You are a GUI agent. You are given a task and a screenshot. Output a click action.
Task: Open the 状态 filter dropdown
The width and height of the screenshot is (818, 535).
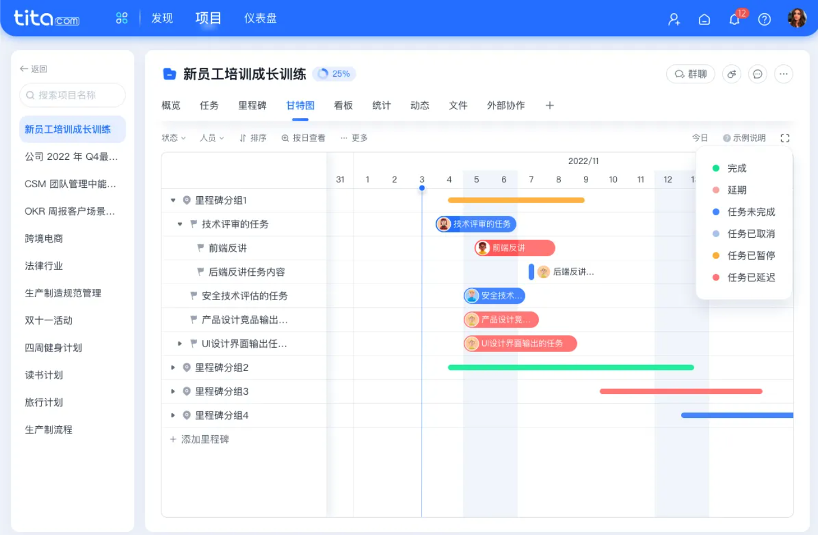click(x=173, y=137)
